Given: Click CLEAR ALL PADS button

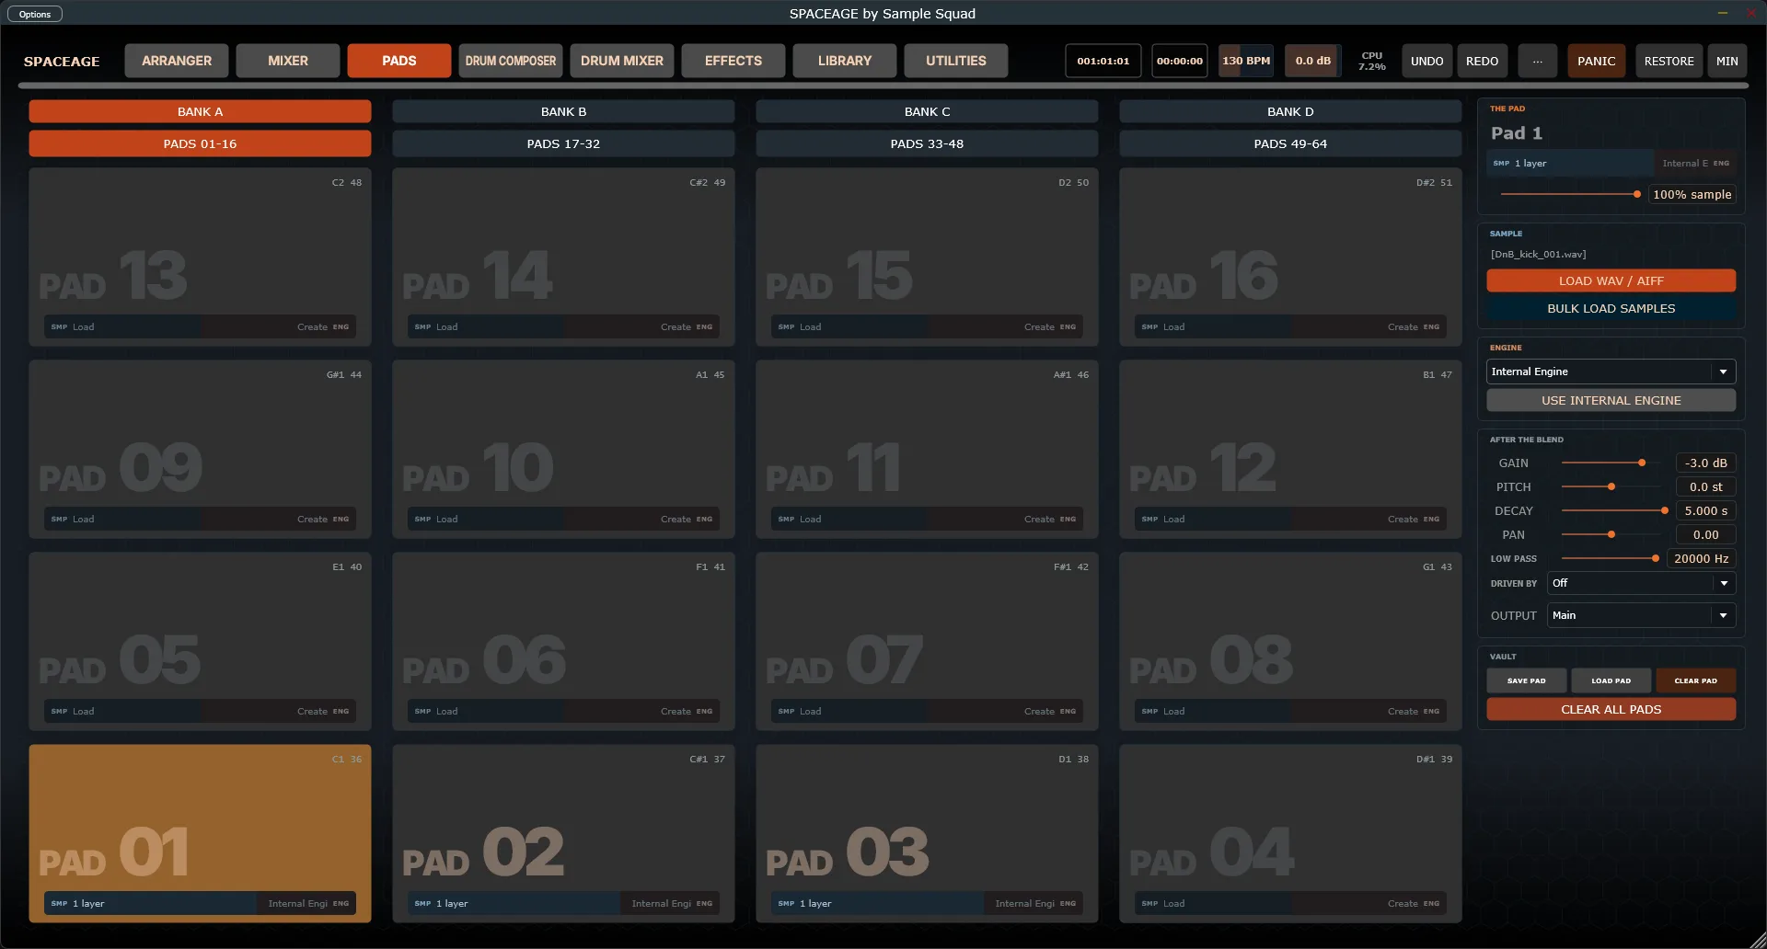Looking at the screenshot, I should click(x=1611, y=709).
